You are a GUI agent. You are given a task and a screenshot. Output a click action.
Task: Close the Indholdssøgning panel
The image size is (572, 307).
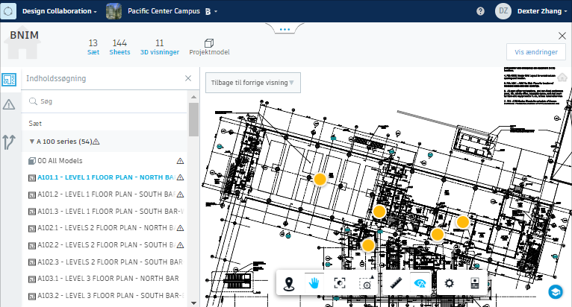(188, 78)
